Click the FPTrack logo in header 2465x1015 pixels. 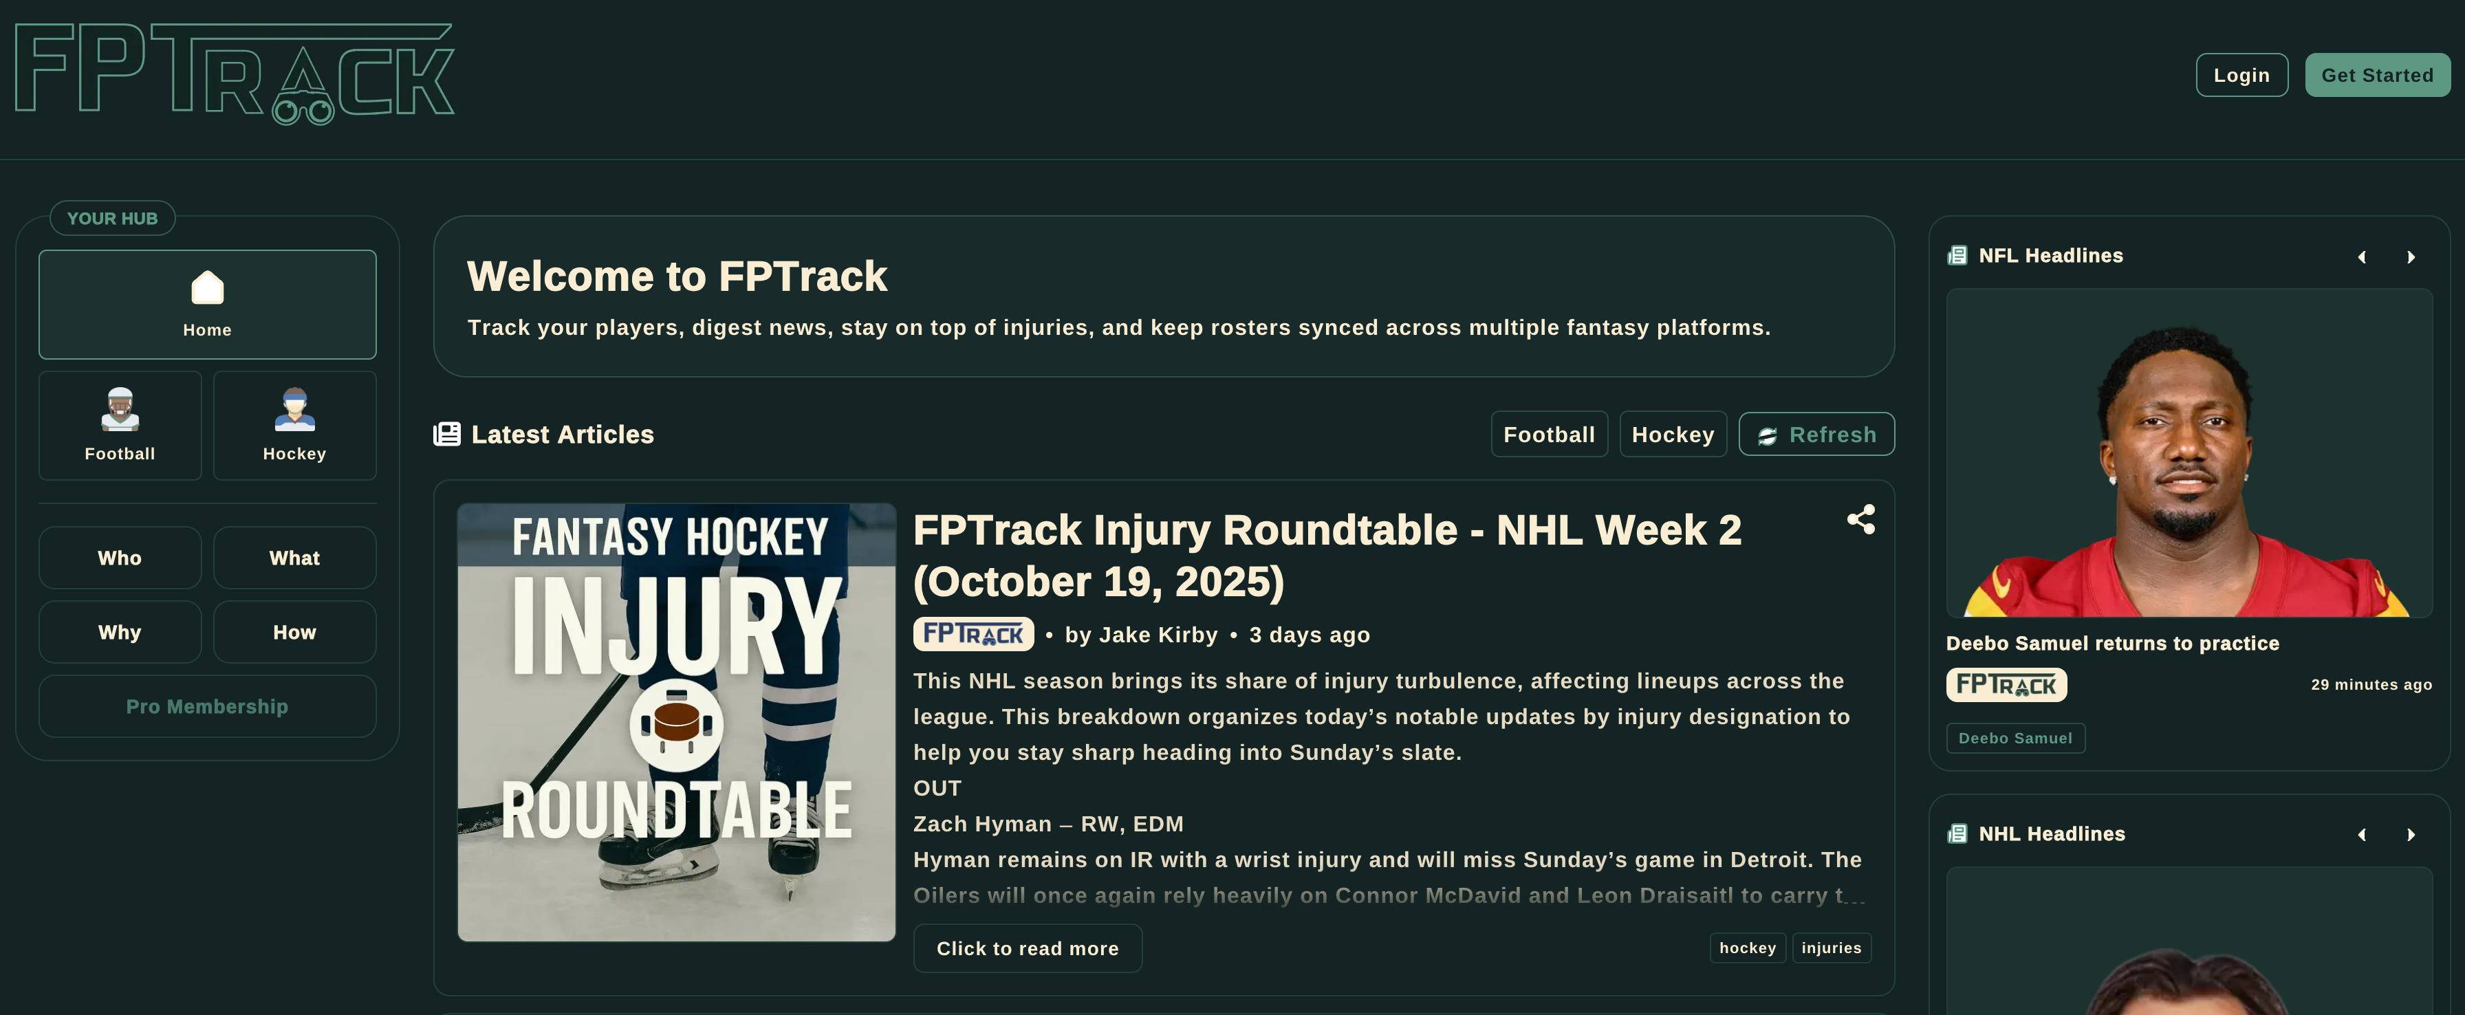click(x=235, y=75)
